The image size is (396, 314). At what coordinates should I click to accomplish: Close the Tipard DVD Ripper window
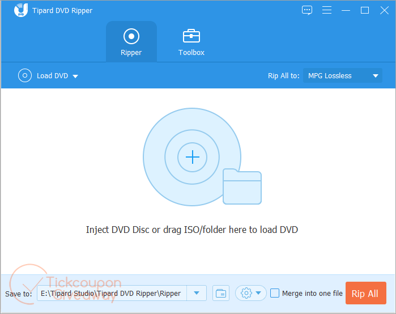384,10
